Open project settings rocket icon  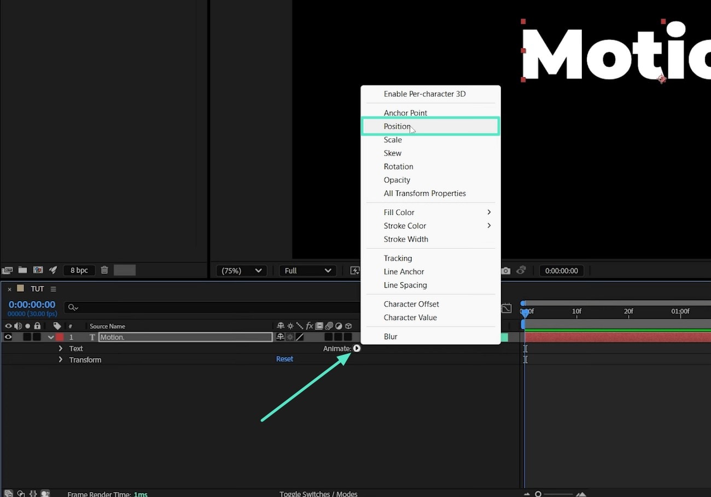(x=53, y=270)
